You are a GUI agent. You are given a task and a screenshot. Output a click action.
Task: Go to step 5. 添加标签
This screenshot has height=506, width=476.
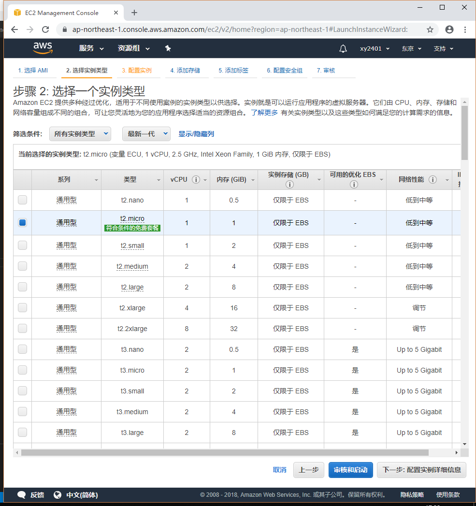(x=233, y=71)
